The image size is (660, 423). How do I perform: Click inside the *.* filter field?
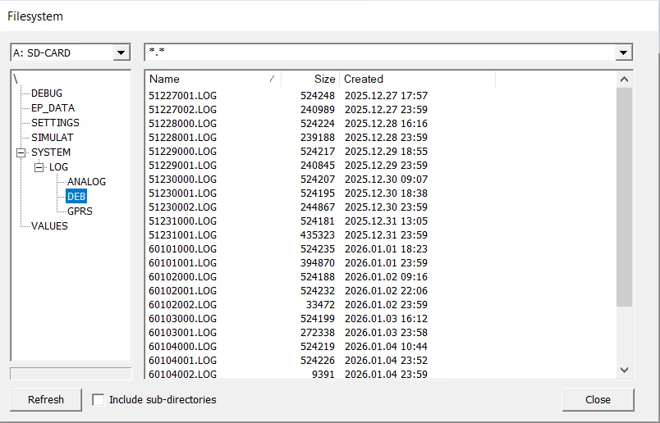380,53
